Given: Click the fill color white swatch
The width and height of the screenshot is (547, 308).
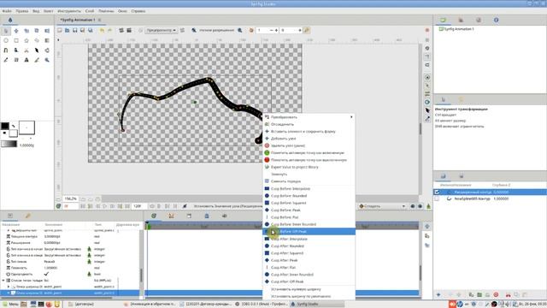Looking at the screenshot, I should click(13, 133).
